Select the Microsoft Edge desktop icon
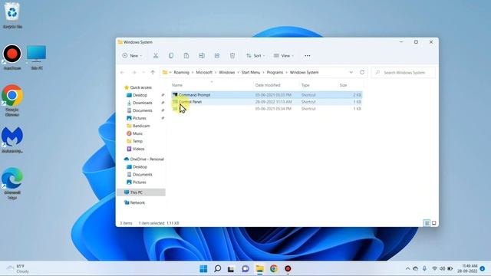 coord(12,183)
